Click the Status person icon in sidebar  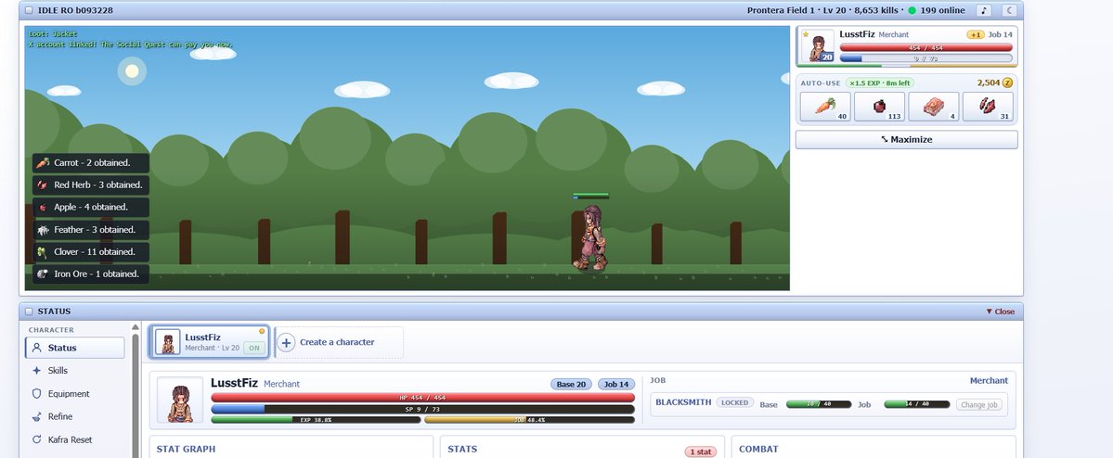(x=37, y=348)
